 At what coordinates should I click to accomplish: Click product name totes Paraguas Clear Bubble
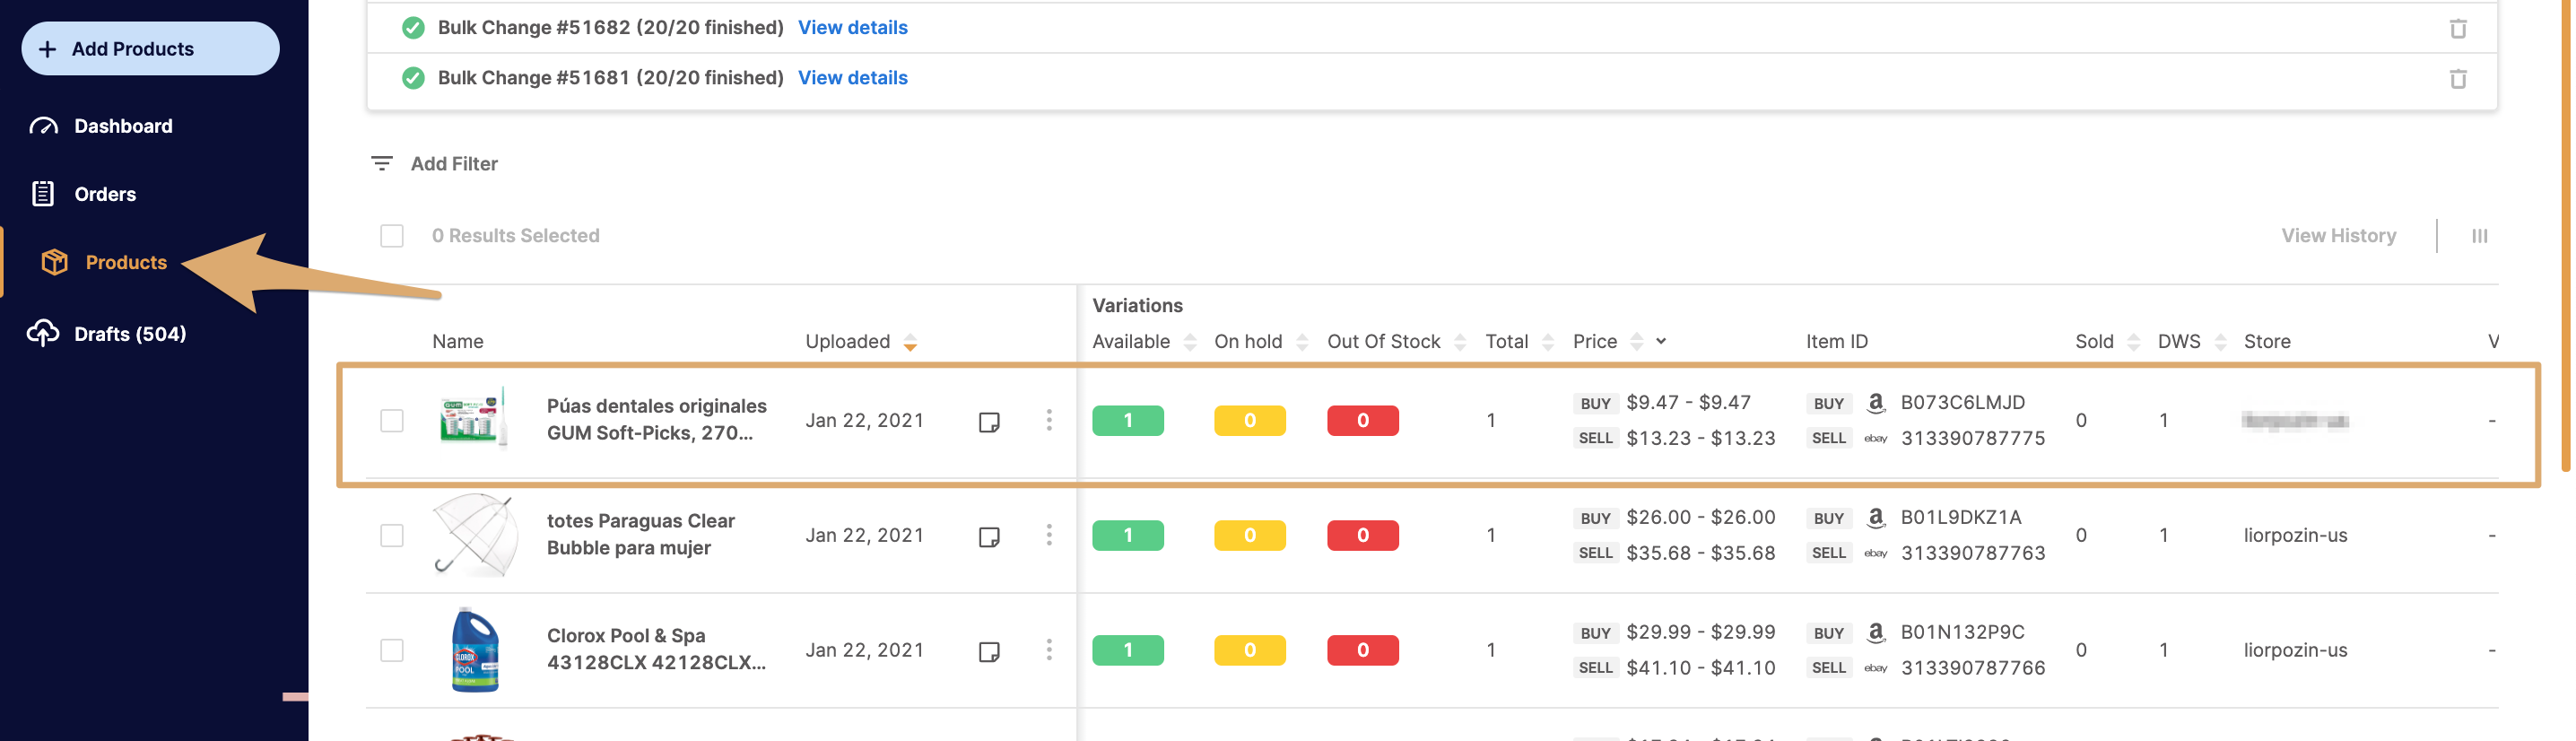(x=640, y=534)
